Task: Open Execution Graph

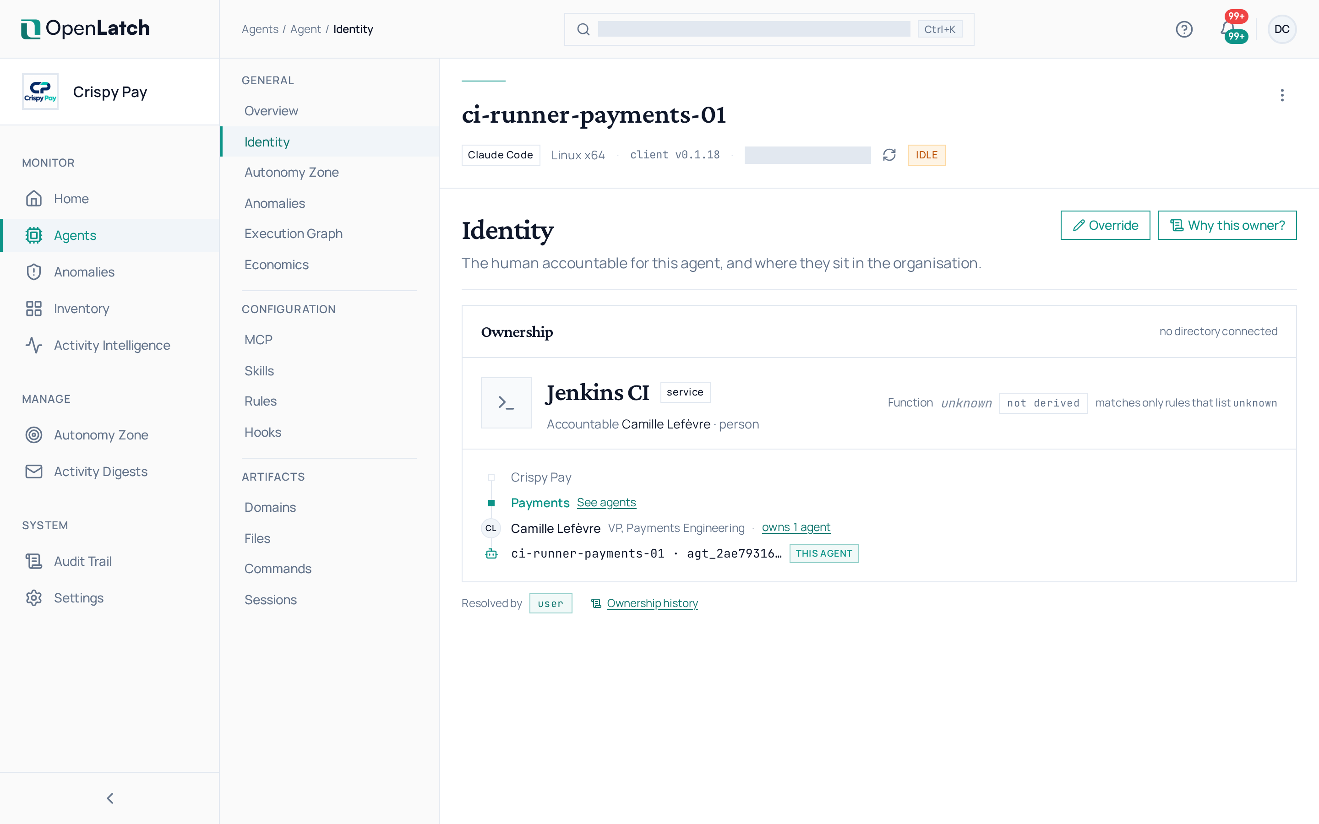Action: pos(329,234)
